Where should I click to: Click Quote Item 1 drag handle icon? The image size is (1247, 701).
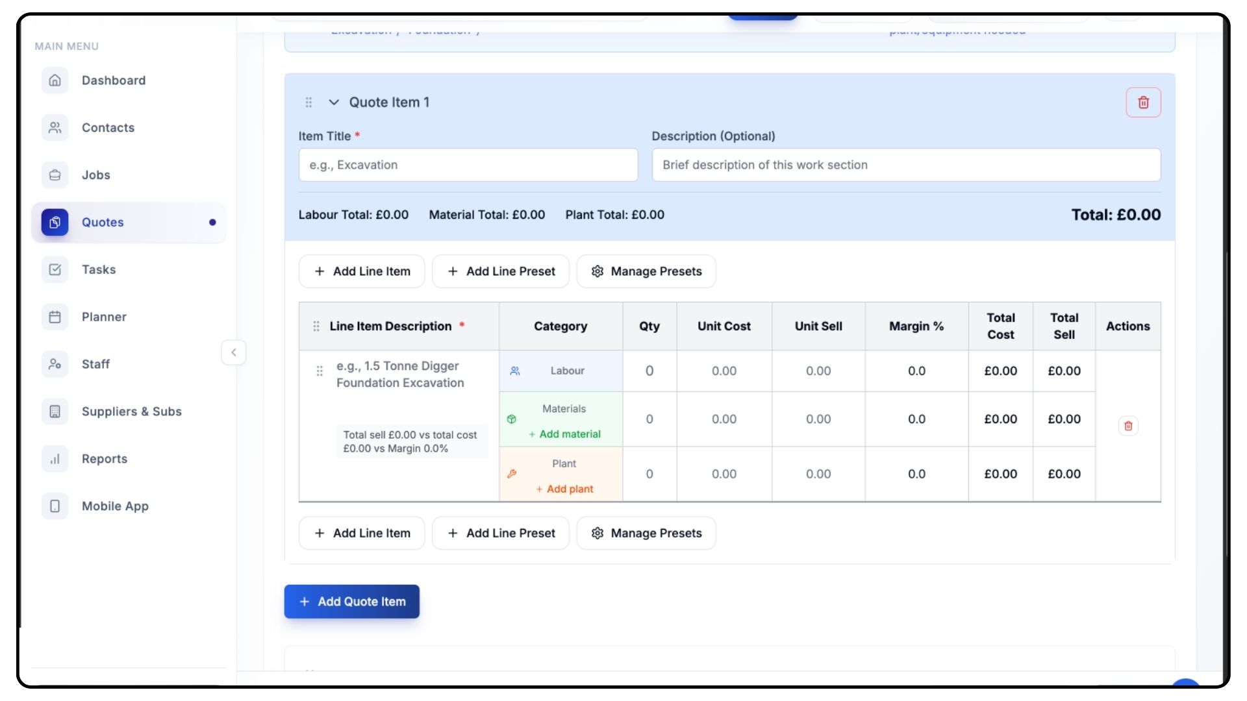point(309,103)
